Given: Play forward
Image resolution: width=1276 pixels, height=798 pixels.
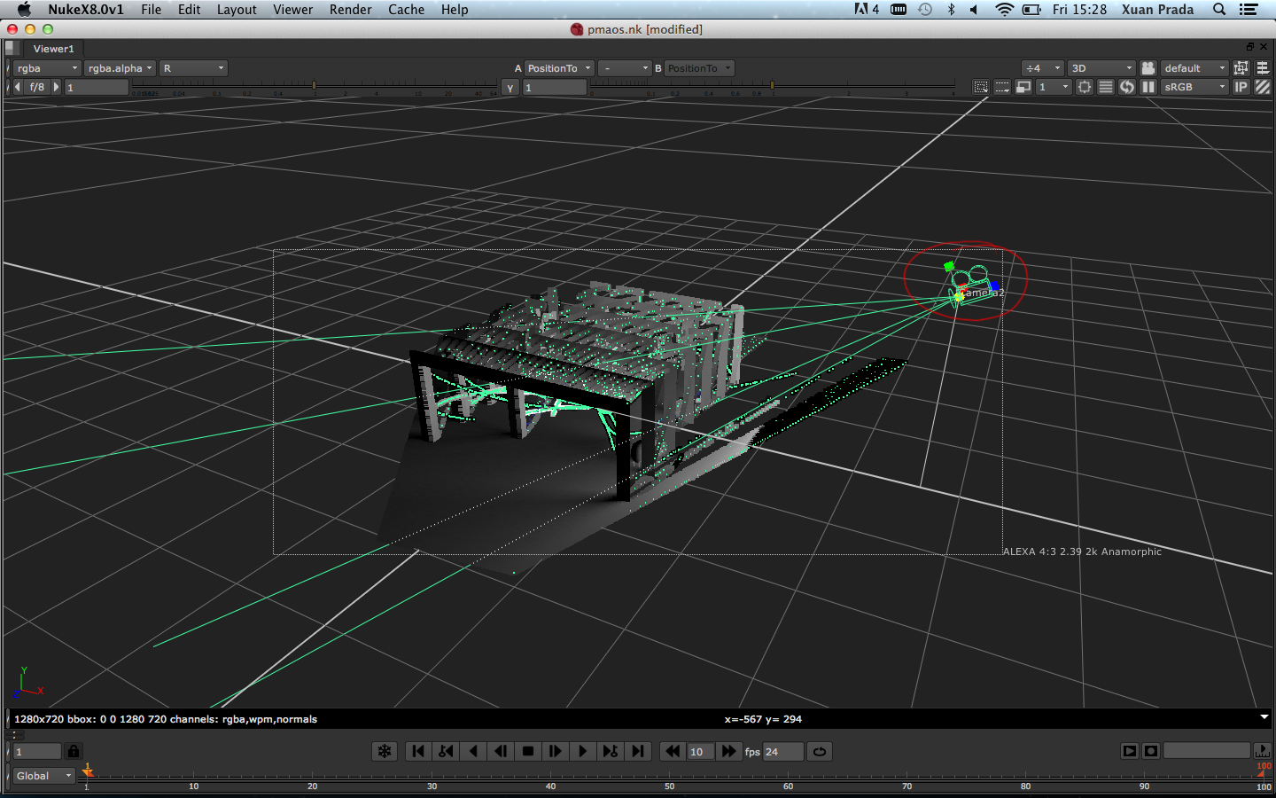Looking at the screenshot, I should 583,751.
